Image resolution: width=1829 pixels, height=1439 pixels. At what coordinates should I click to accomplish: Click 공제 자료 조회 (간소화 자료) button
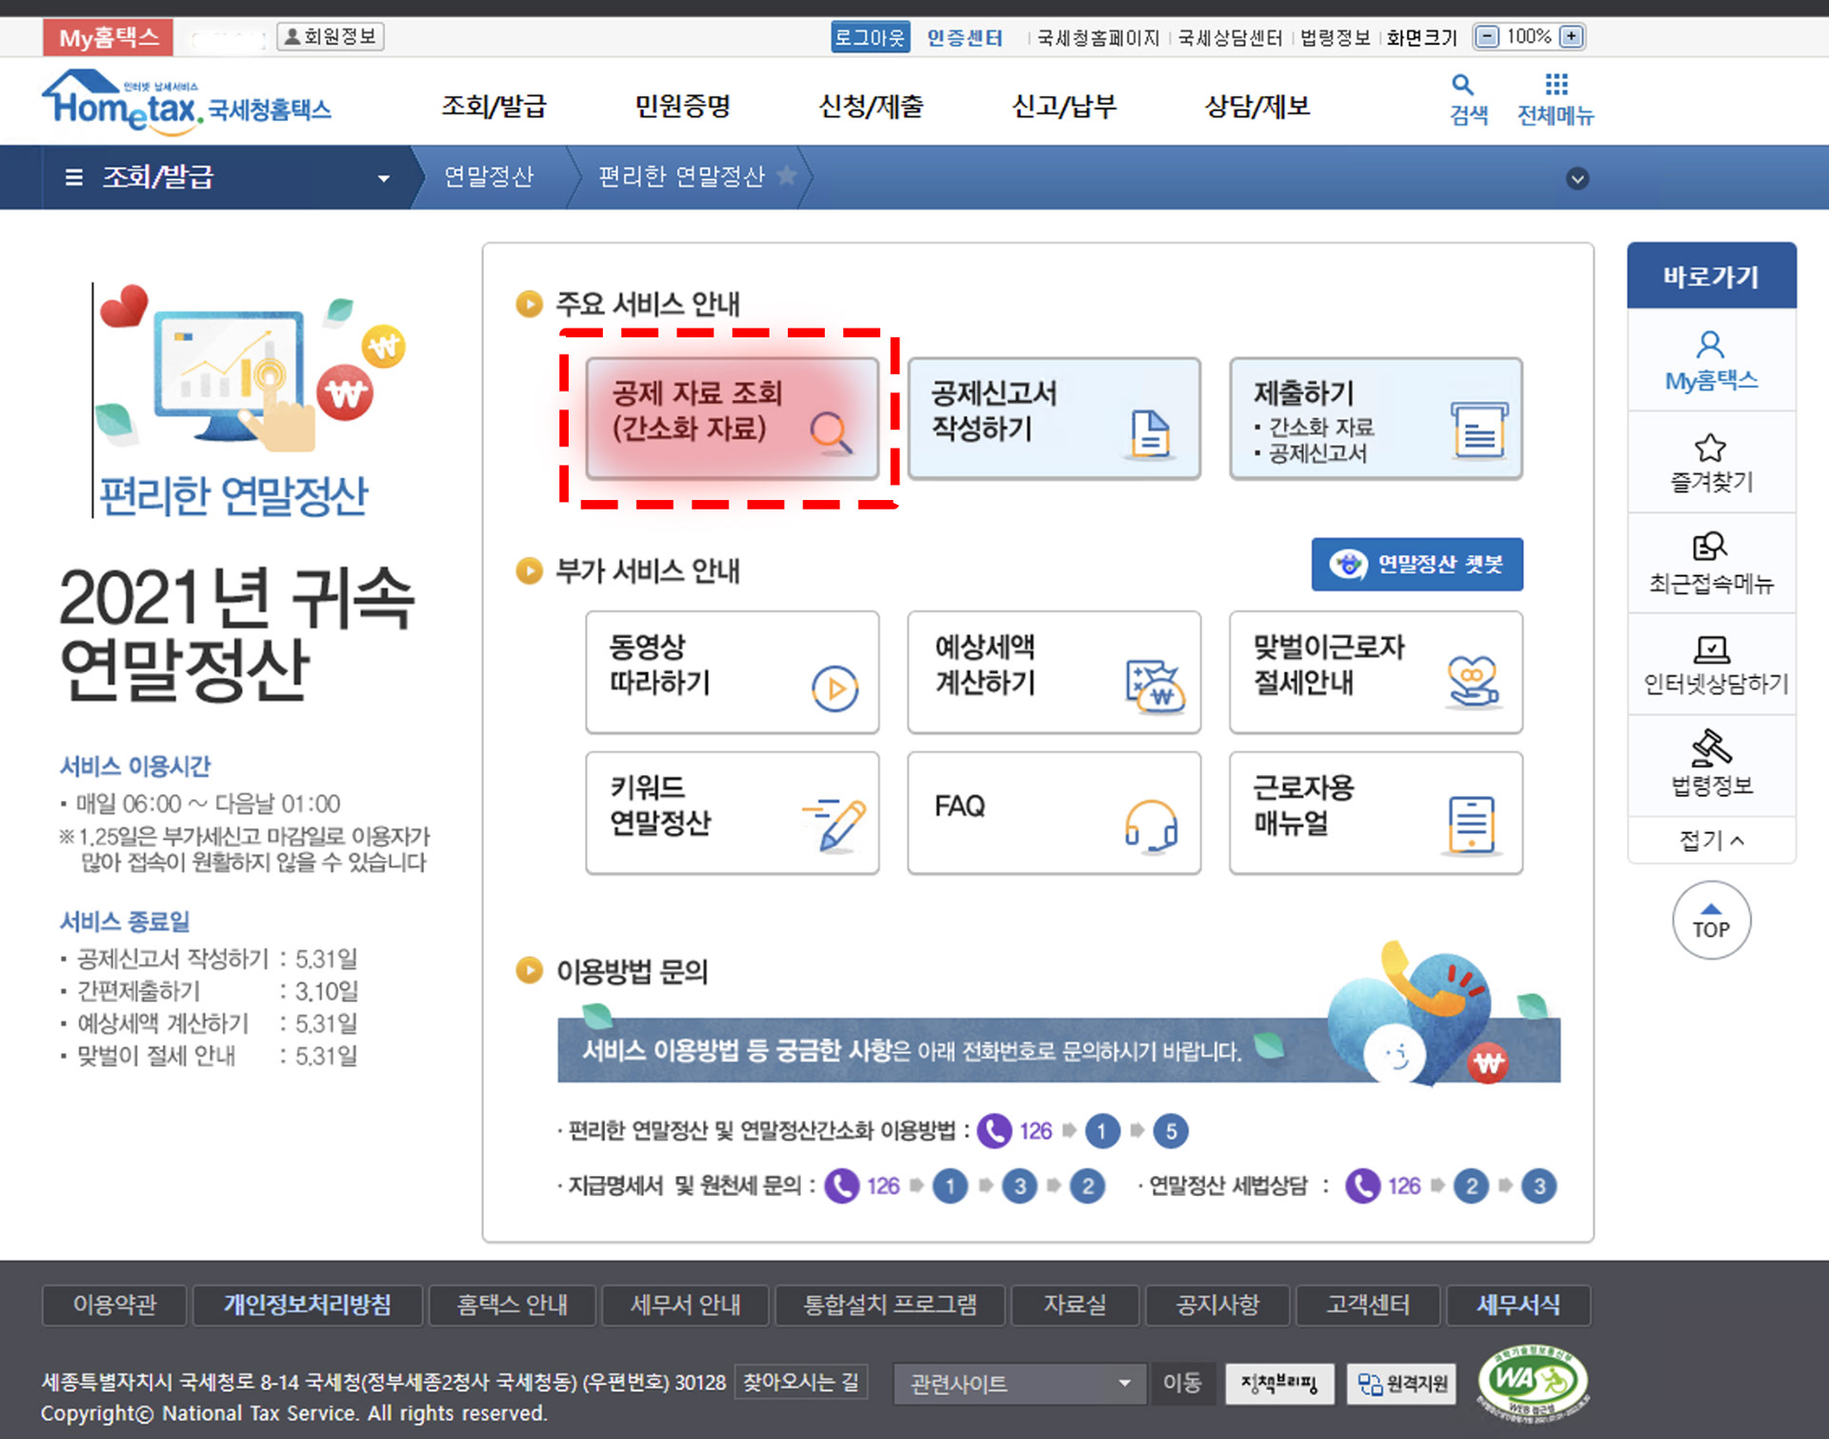point(732,418)
